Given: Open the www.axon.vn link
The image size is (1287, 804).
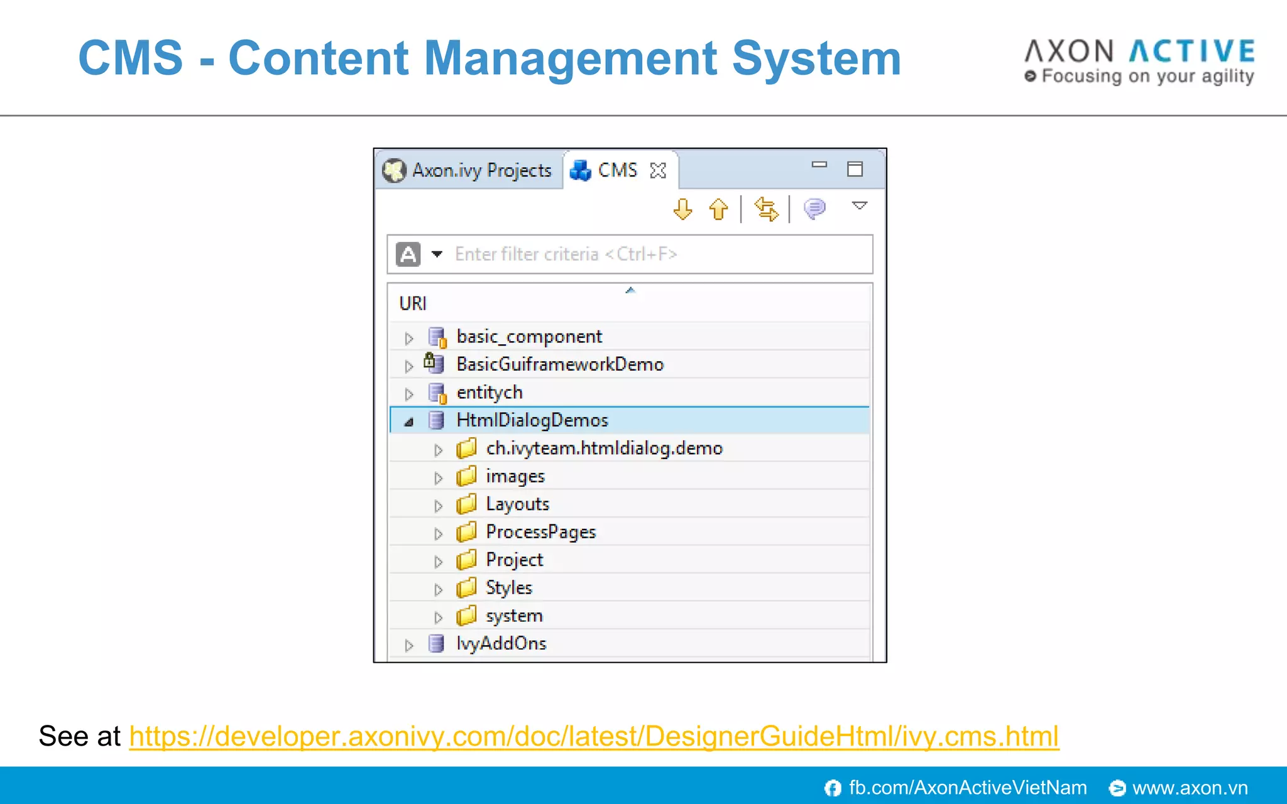Looking at the screenshot, I should (1190, 788).
